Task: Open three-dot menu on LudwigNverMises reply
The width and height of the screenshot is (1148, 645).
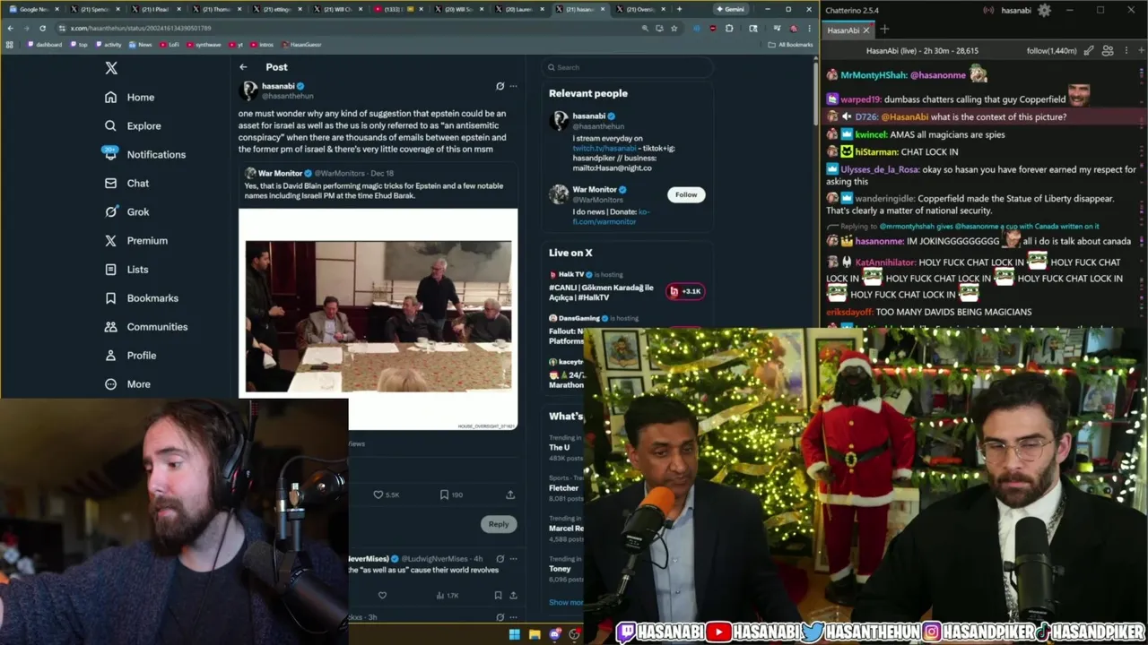Action: pos(513,558)
